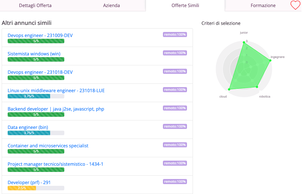Click the heart favorite icon
Screen dimensions: 302x194
click(295, 5)
